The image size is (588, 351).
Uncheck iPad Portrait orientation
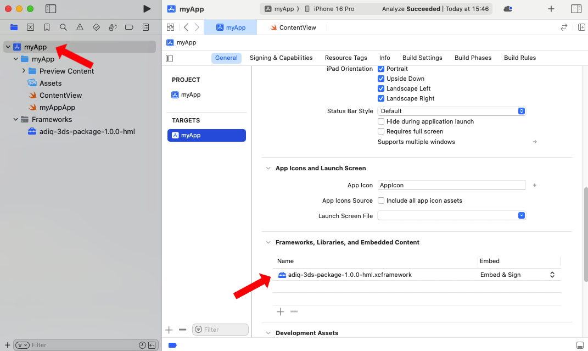pyautogui.click(x=381, y=69)
